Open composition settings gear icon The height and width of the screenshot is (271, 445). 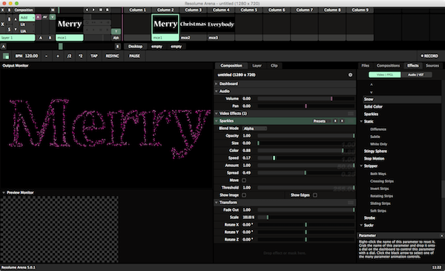pyautogui.click(x=350, y=75)
